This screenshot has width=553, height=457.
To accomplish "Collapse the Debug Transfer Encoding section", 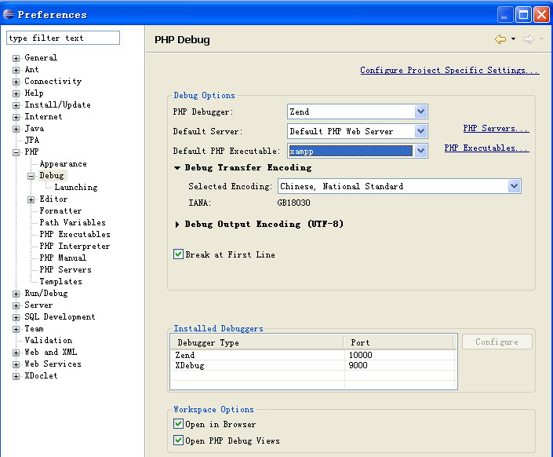I will (x=177, y=168).
